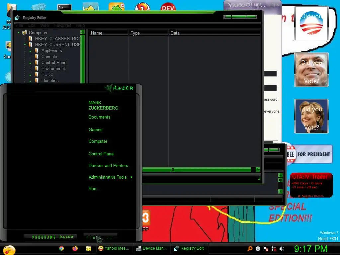Click the Console key folder icon

(37, 56)
